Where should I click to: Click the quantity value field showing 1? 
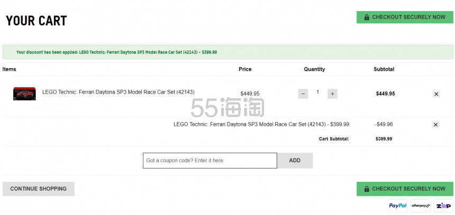coord(318,92)
